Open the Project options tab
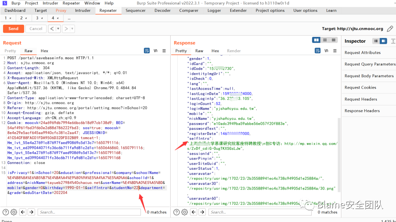 [270, 11]
